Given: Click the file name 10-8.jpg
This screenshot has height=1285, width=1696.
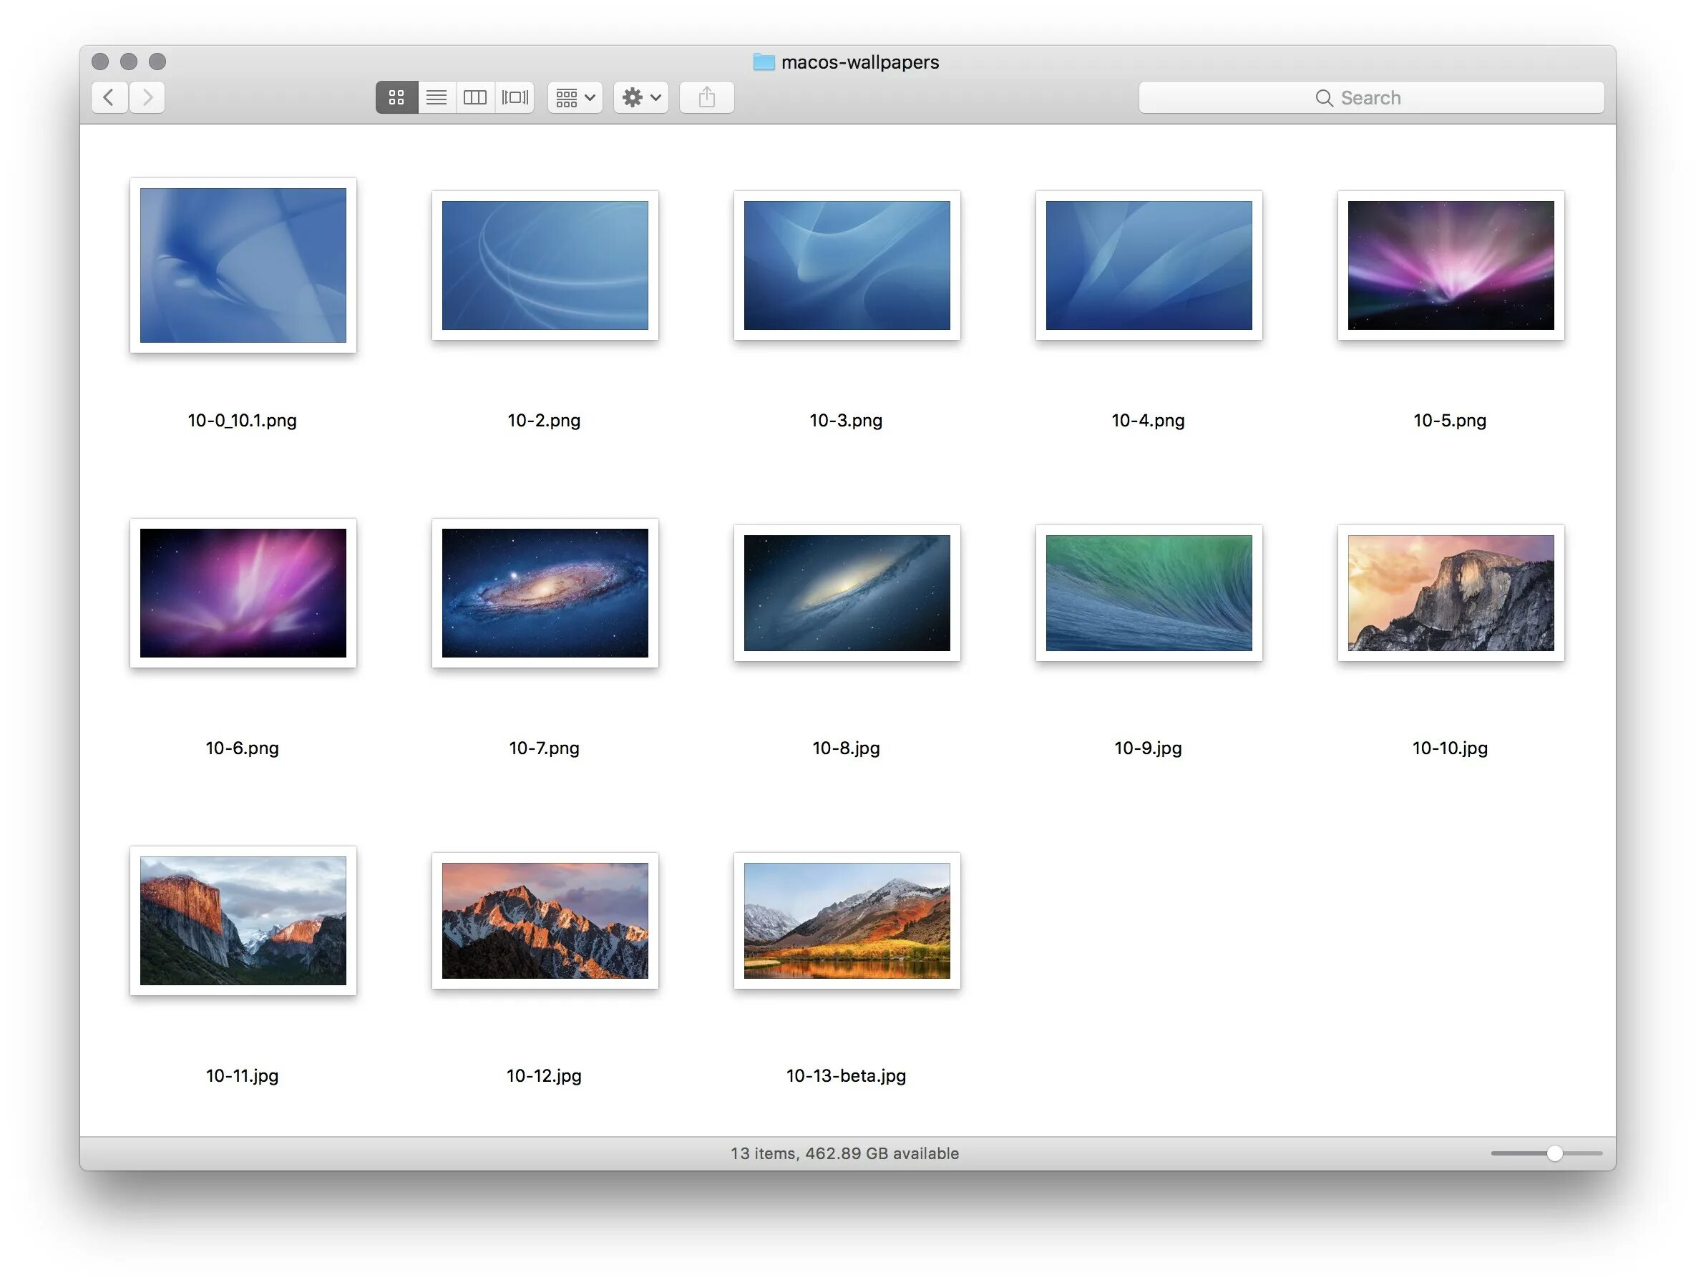Looking at the screenshot, I should (x=846, y=748).
